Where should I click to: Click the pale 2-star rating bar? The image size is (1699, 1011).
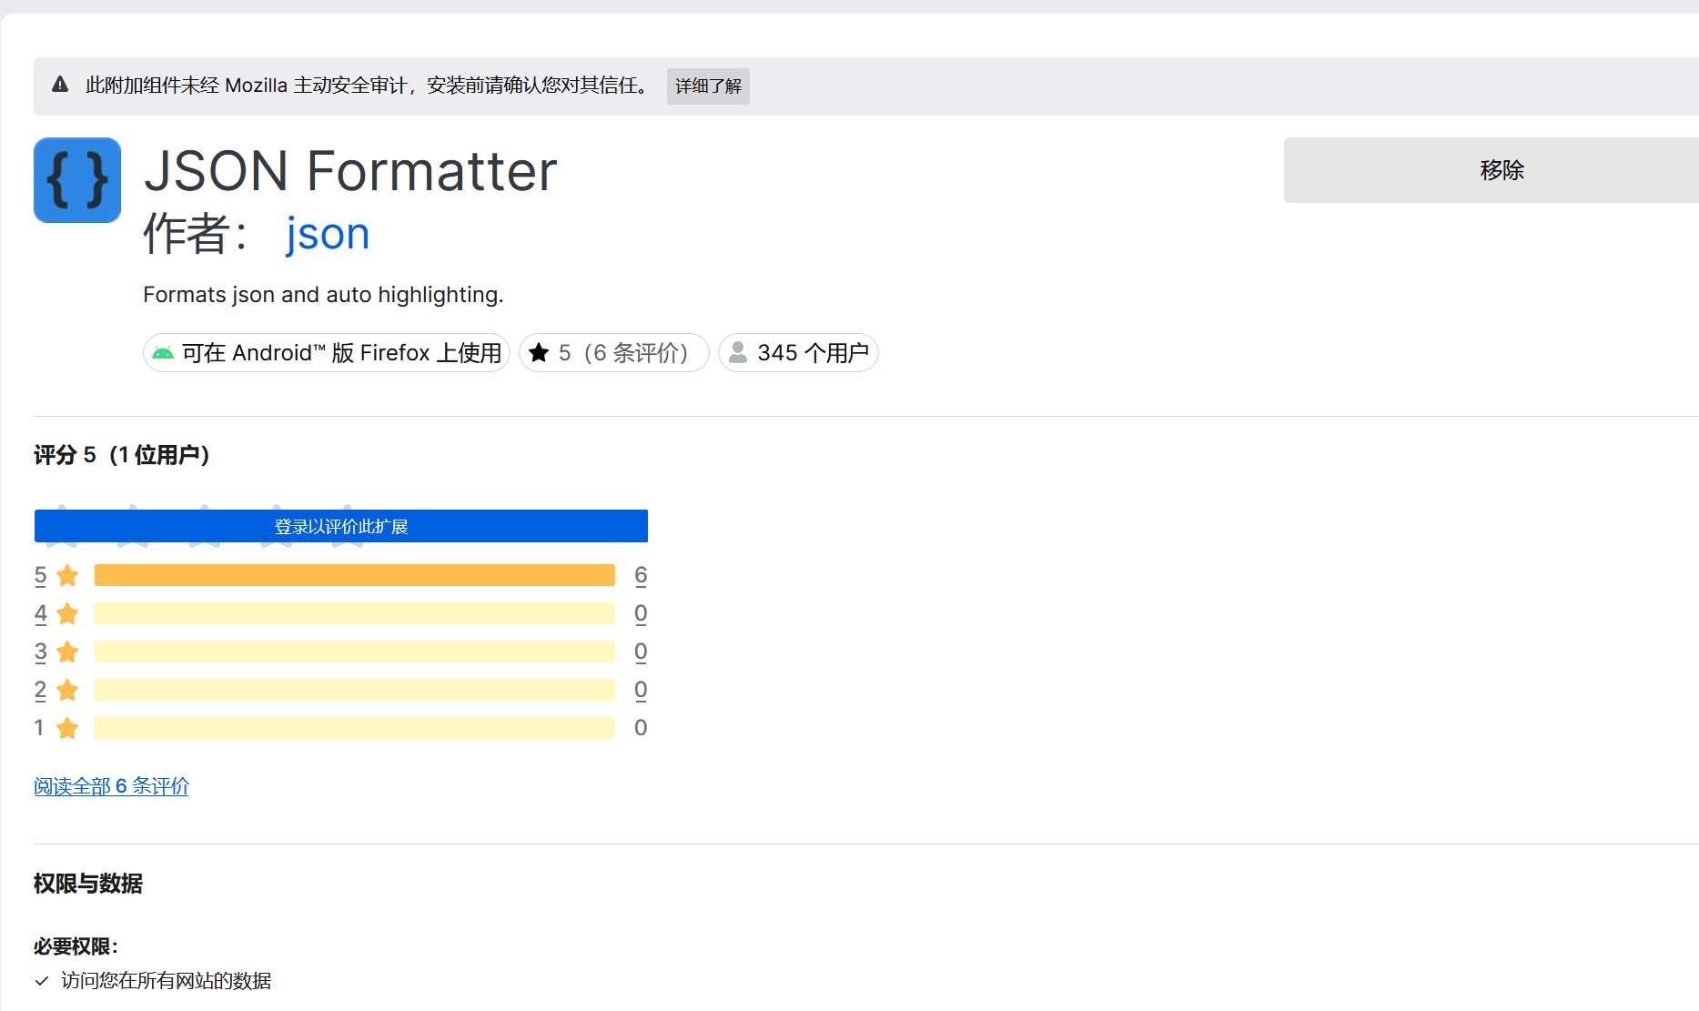coord(355,690)
